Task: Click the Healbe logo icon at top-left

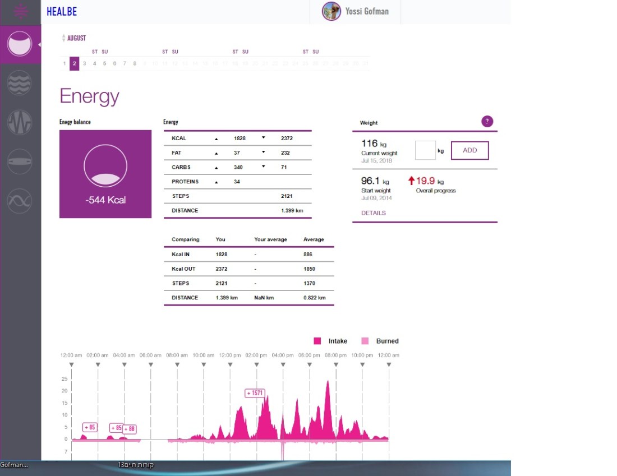Action: point(20,11)
